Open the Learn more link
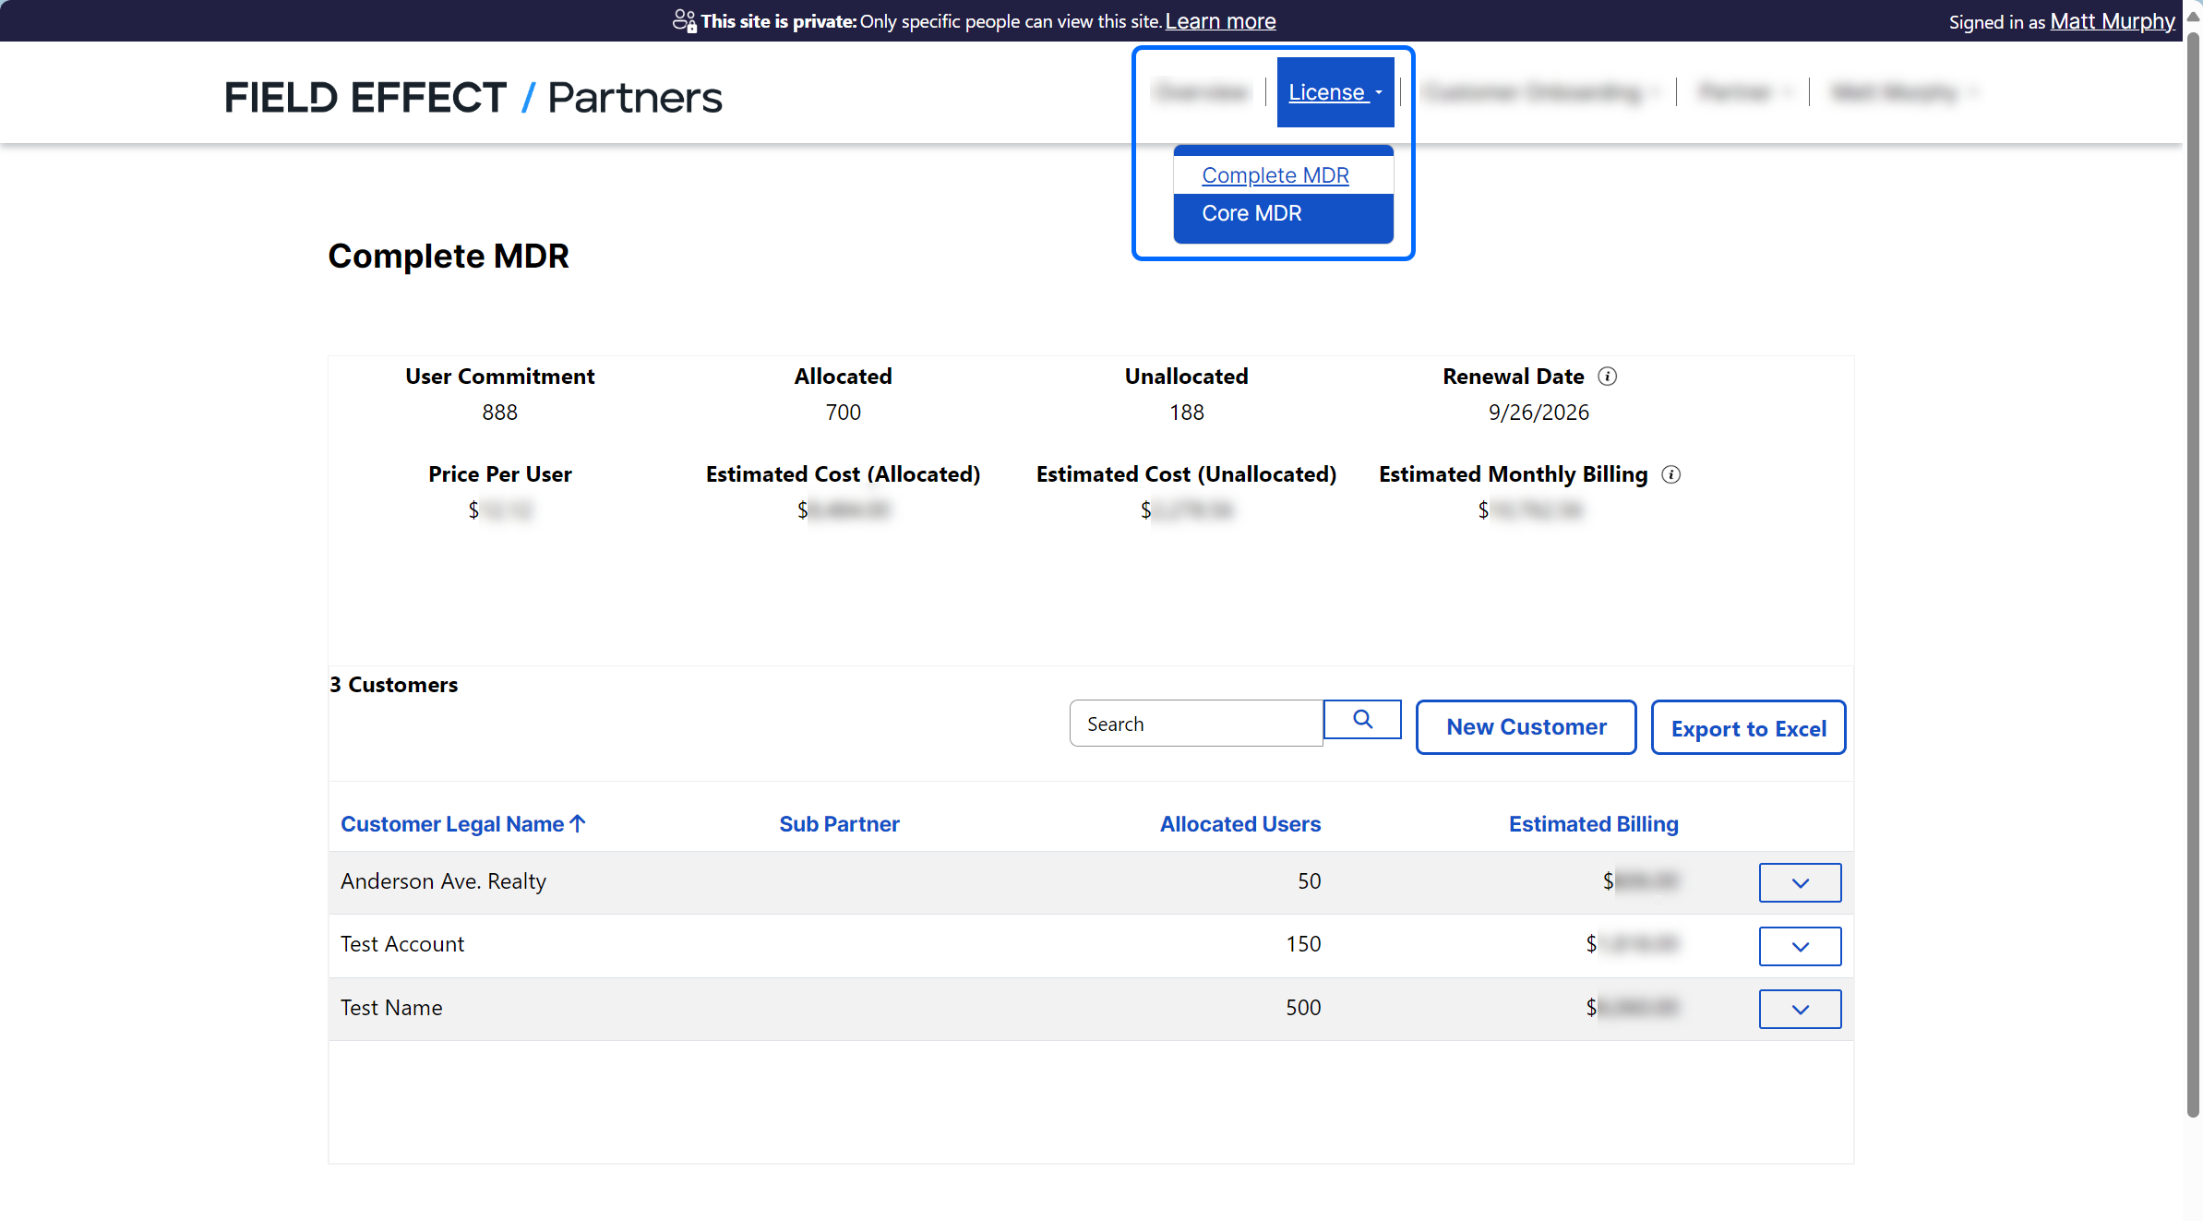 click(x=1220, y=21)
